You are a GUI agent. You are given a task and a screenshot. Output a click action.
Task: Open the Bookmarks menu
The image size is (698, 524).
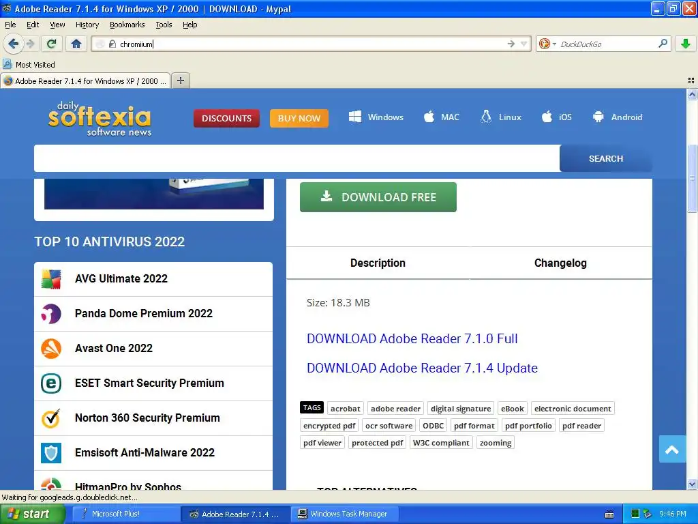[x=127, y=25]
